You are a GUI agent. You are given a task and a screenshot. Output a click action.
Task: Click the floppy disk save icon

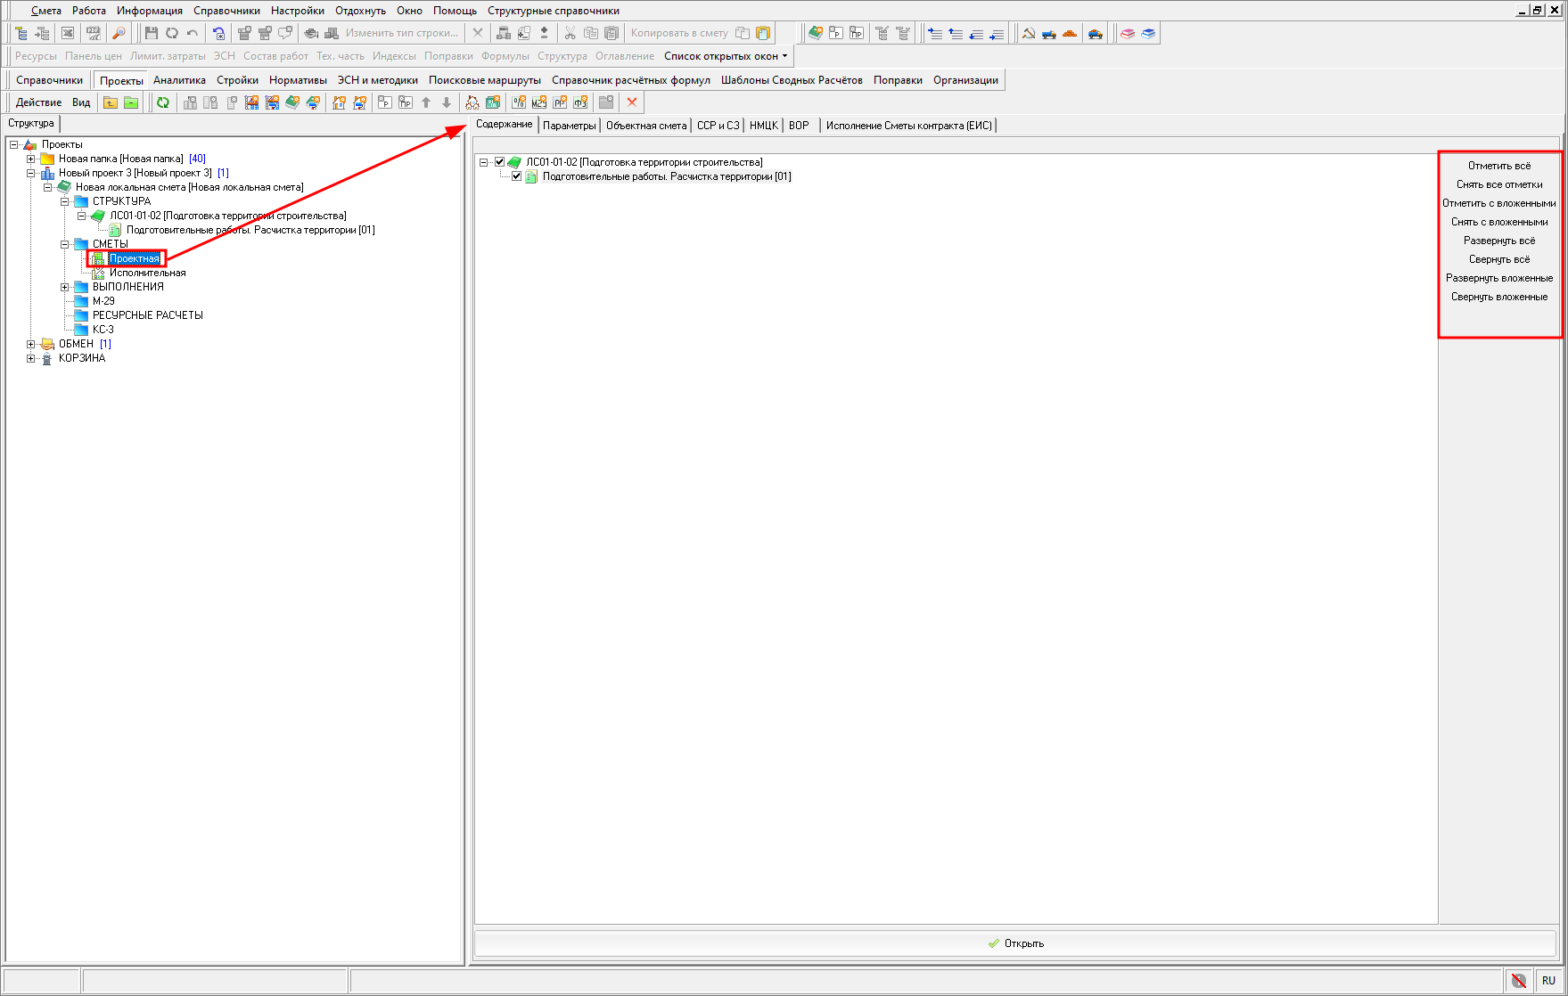coord(151,33)
